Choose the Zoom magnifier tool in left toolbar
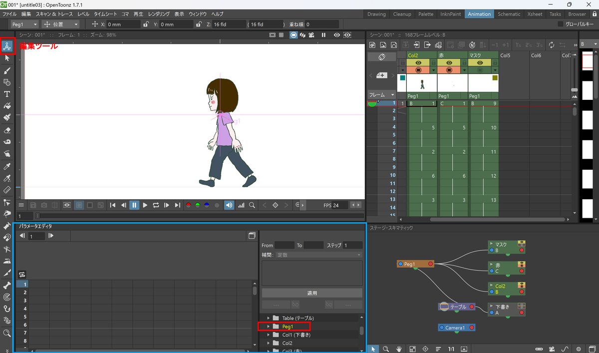Viewport: 599px width, 353px height. (7, 333)
